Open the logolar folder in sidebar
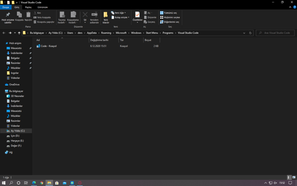Viewport: 297px width, 186px height. click(x=15, y=73)
